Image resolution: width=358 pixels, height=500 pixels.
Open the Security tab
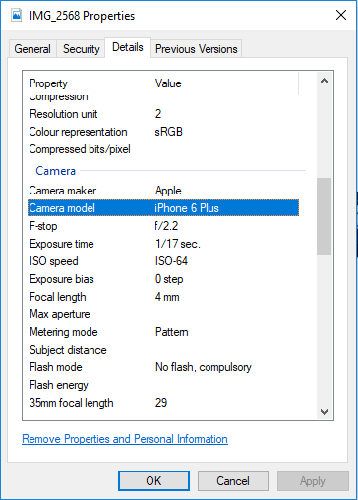click(82, 49)
